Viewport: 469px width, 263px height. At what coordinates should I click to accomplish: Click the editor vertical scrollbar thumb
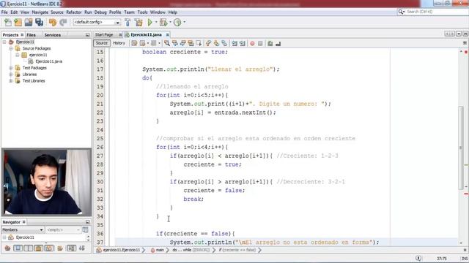click(x=461, y=148)
